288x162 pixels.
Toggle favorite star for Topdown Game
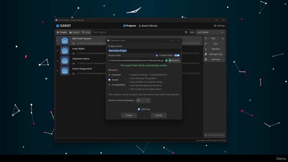[x=58, y=61]
